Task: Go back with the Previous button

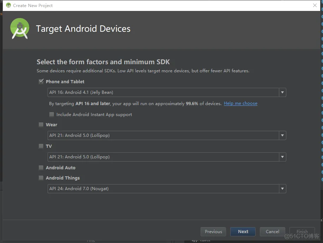Action: [x=213, y=232]
